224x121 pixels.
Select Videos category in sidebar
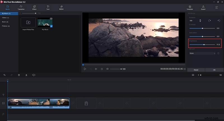(5, 18)
